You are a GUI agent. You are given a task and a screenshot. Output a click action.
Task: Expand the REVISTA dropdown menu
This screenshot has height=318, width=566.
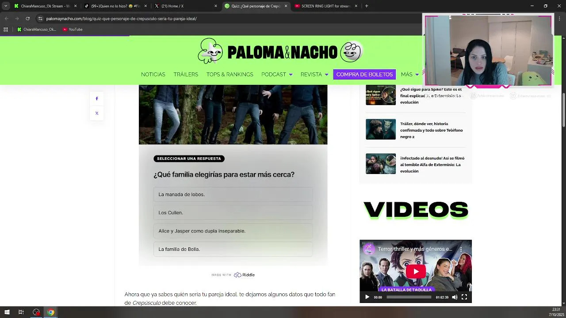pyautogui.click(x=314, y=74)
